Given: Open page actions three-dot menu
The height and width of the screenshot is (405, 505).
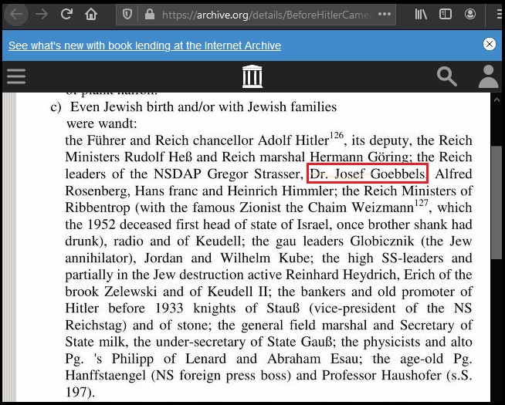Looking at the screenshot, I should click(x=385, y=14).
